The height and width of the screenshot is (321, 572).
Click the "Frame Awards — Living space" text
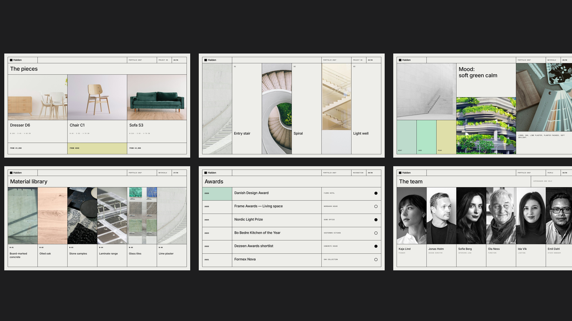coord(258,206)
